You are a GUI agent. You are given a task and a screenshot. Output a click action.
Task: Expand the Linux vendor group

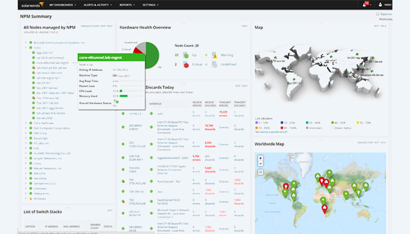click(26, 163)
